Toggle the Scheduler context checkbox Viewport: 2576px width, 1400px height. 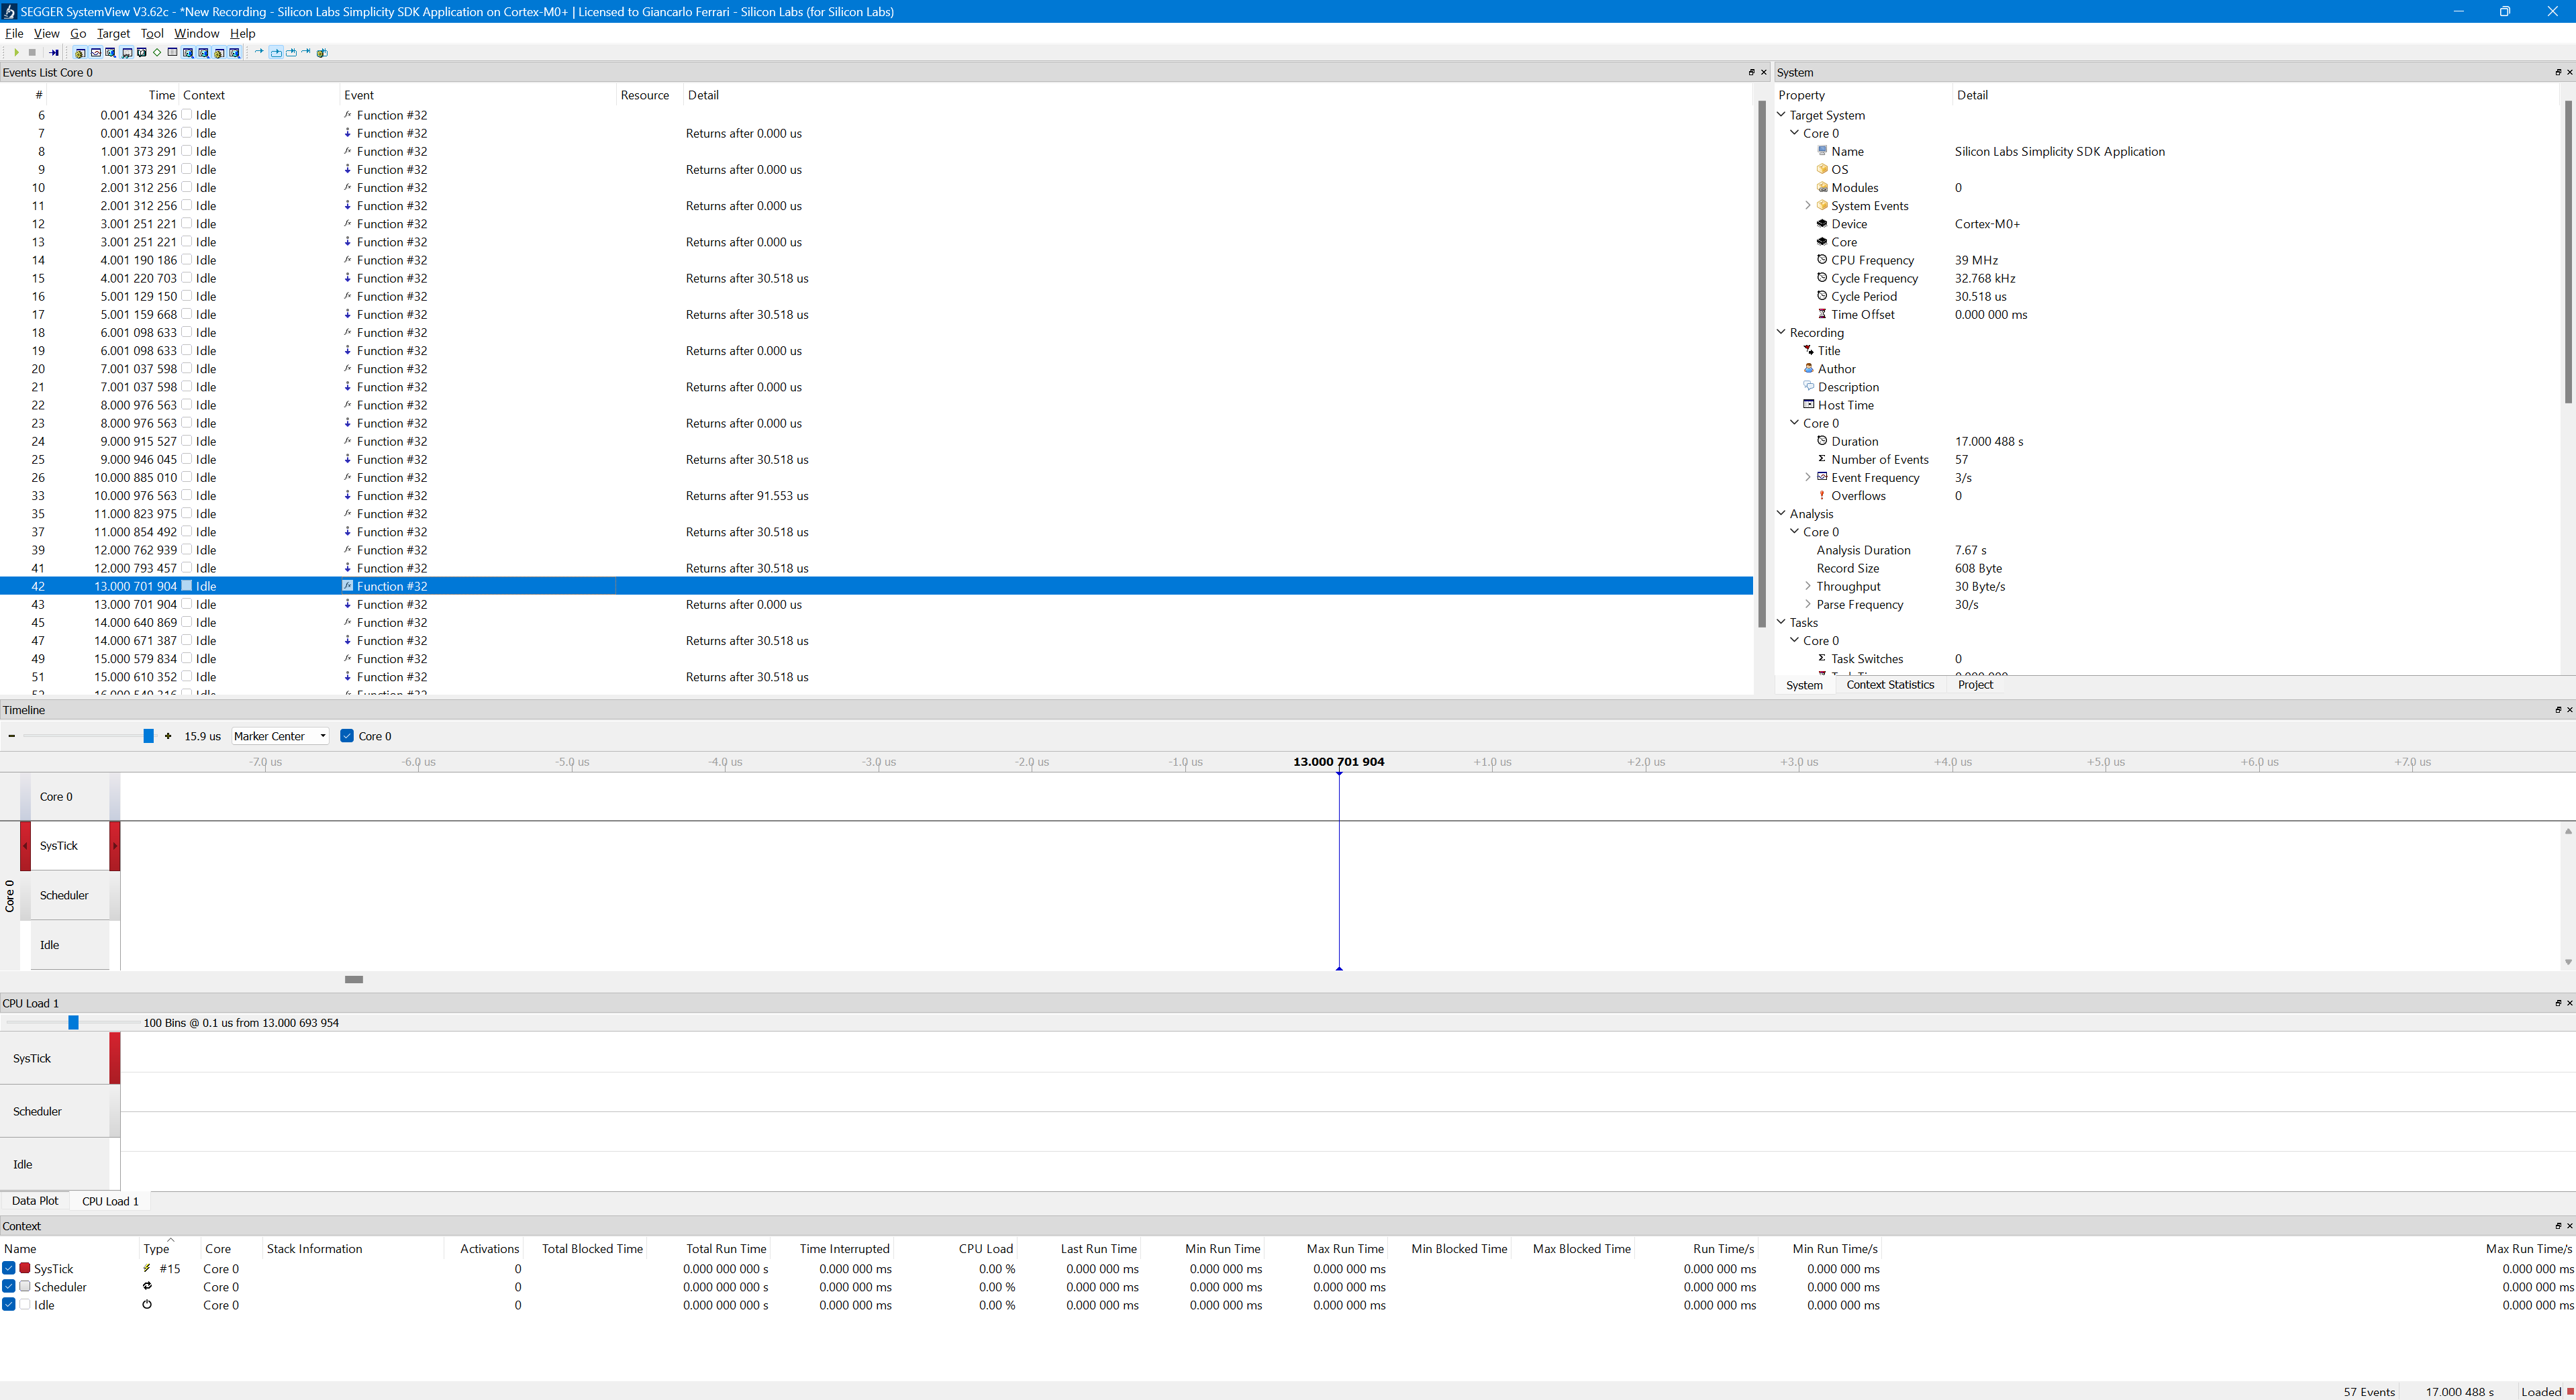point(9,1287)
